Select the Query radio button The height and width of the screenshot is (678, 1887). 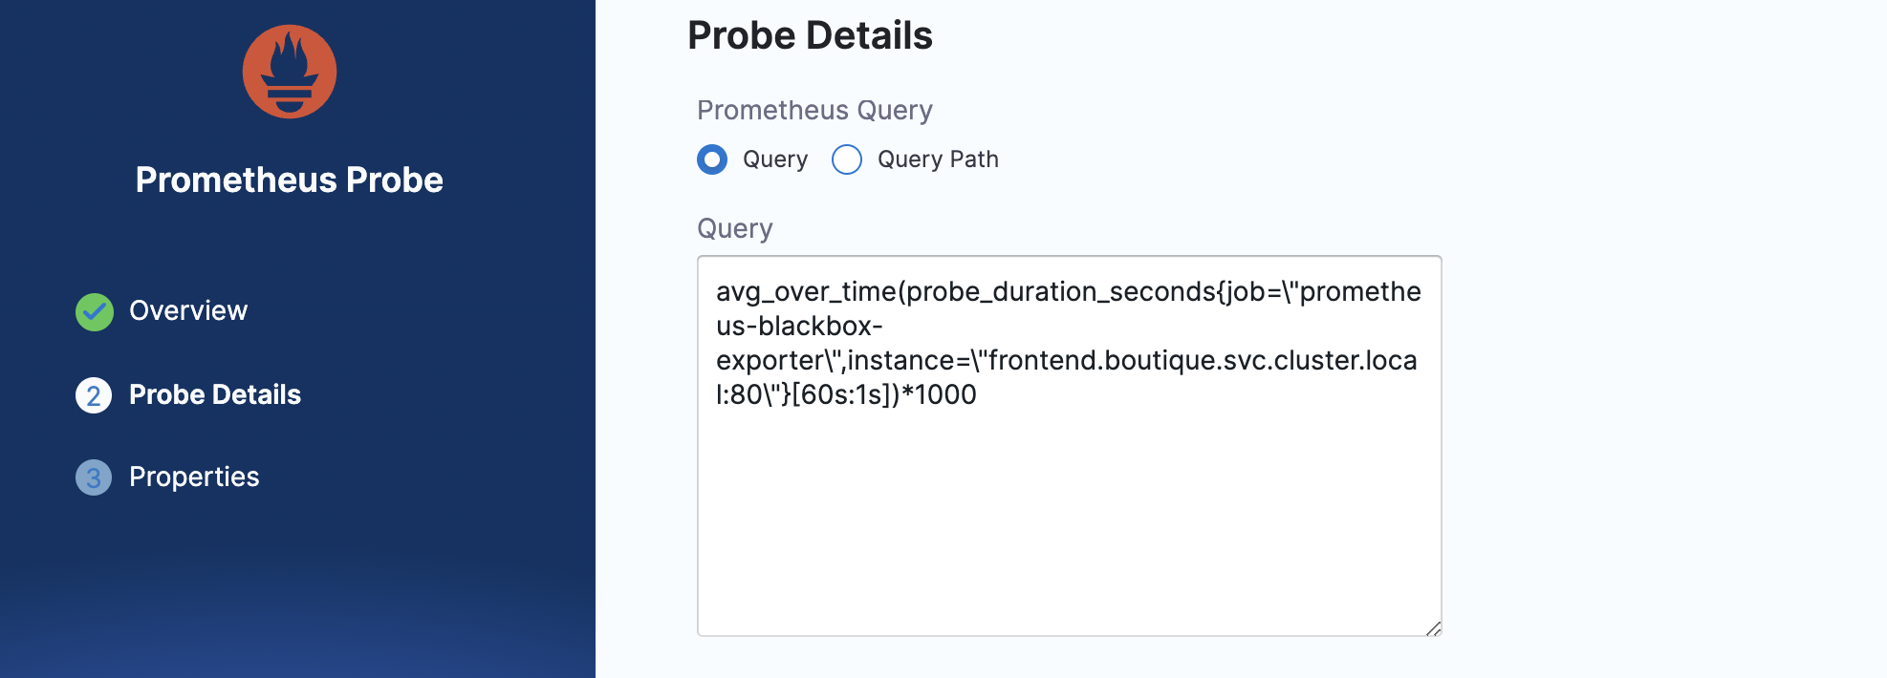(x=712, y=159)
